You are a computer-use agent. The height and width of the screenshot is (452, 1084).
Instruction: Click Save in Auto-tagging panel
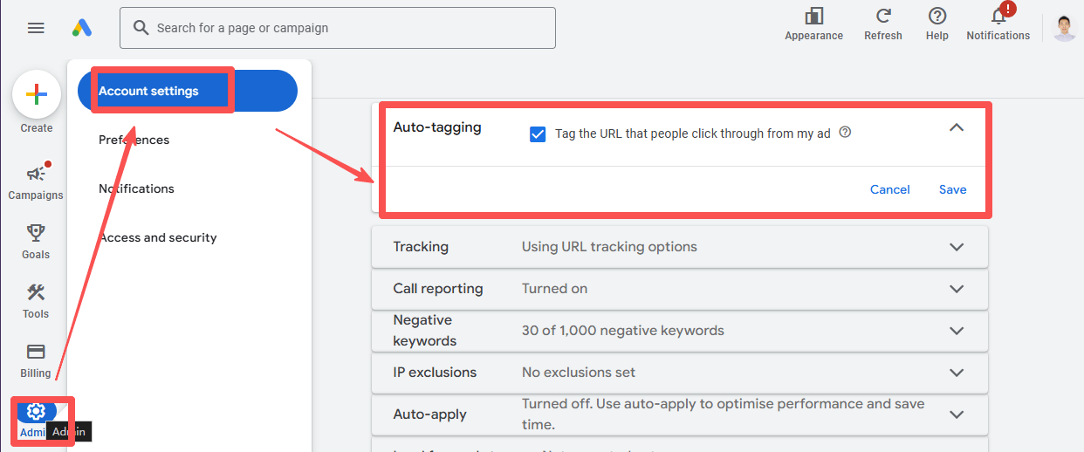click(952, 189)
